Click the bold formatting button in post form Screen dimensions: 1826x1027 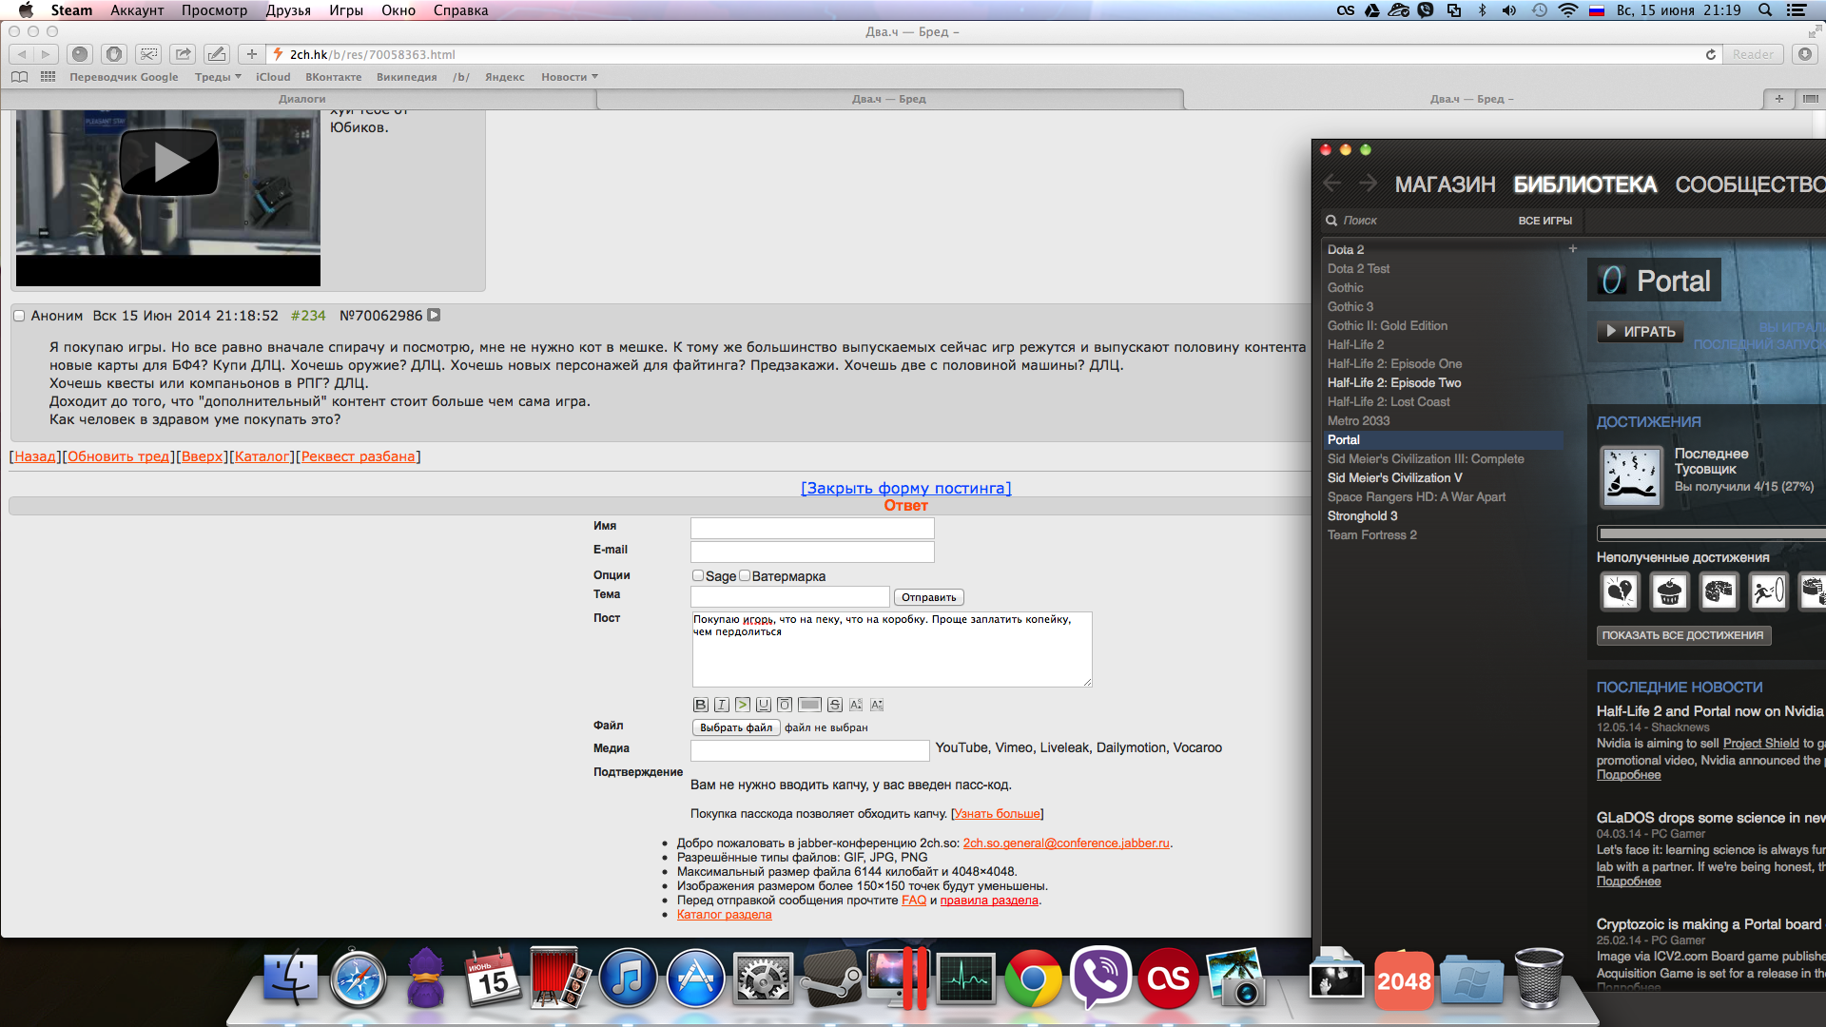(x=700, y=705)
